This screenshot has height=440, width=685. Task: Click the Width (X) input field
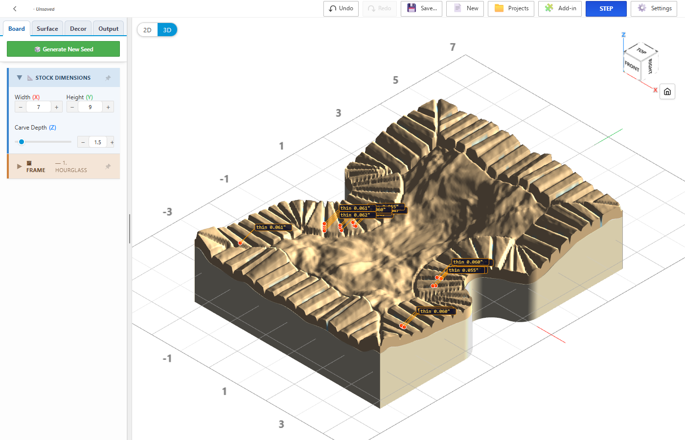point(39,107)
